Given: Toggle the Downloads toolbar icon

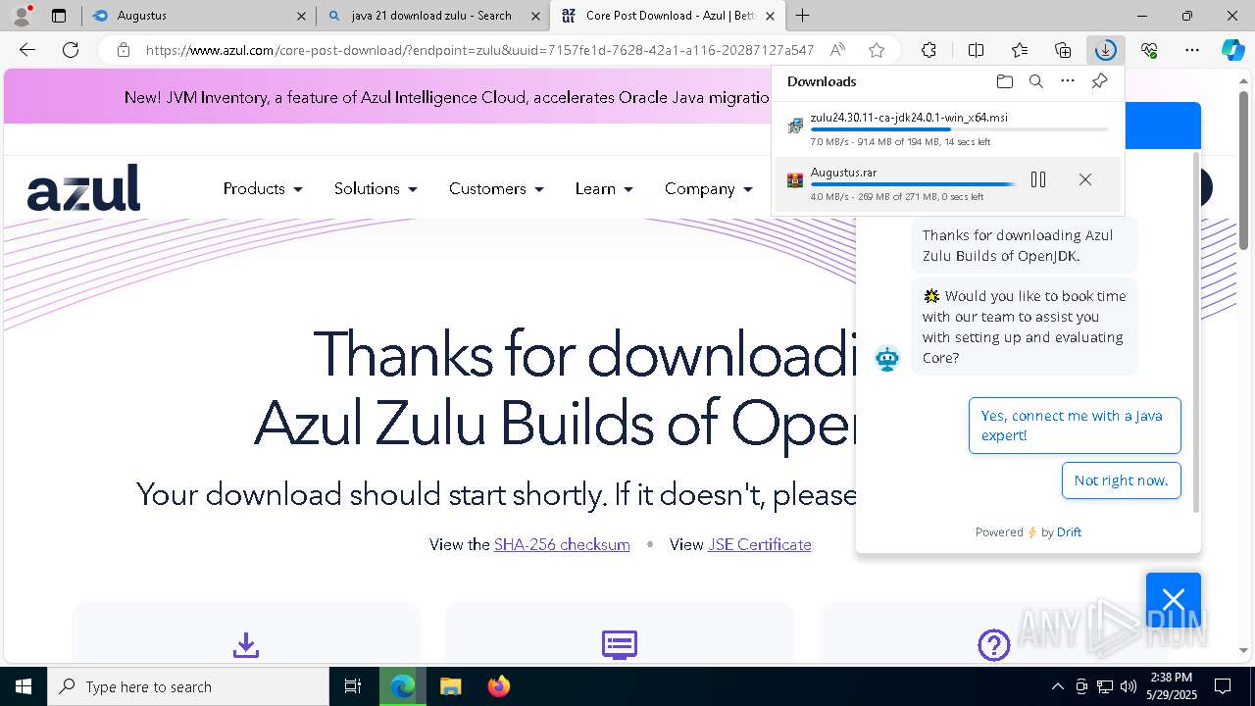Looking at the screenshot, I should [x=1105, y=50].
